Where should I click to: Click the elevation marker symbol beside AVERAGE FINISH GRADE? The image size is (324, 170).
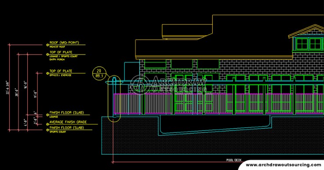pos(47,124)
